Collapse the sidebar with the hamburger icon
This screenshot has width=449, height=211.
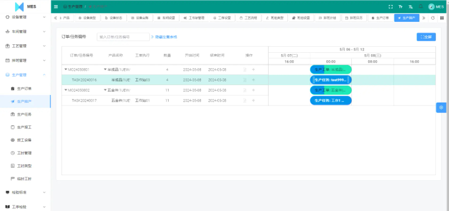coord(56,6)
